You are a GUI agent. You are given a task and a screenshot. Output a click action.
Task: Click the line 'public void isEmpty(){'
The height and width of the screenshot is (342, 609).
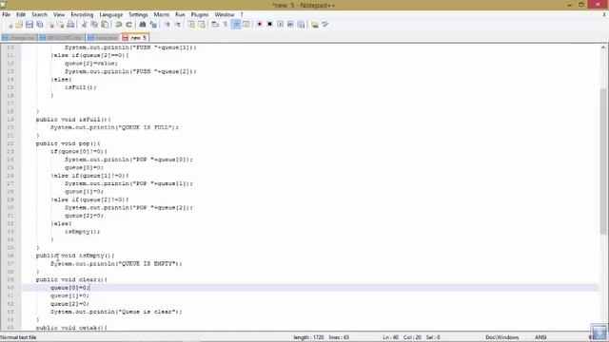(x=75, y=256)
